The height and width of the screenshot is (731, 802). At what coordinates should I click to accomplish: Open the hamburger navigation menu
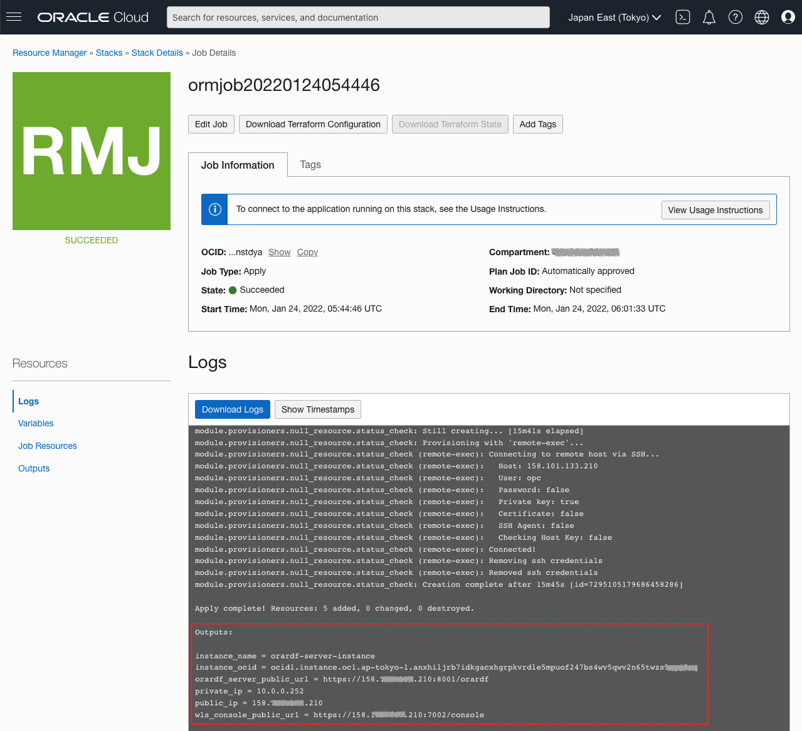tap(14, 17)
